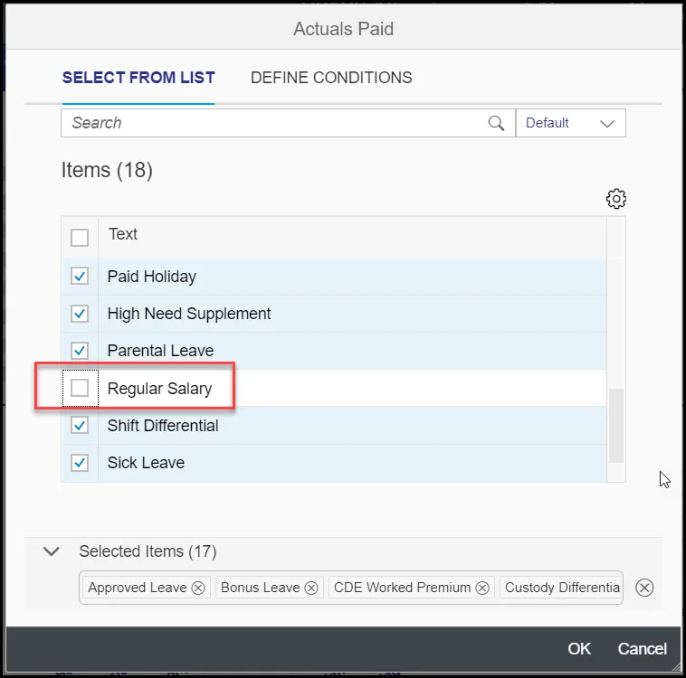Uncheck the Sick Leave checkbox
The height and width of the screenshot is (678, 686).
click(80, 463)
